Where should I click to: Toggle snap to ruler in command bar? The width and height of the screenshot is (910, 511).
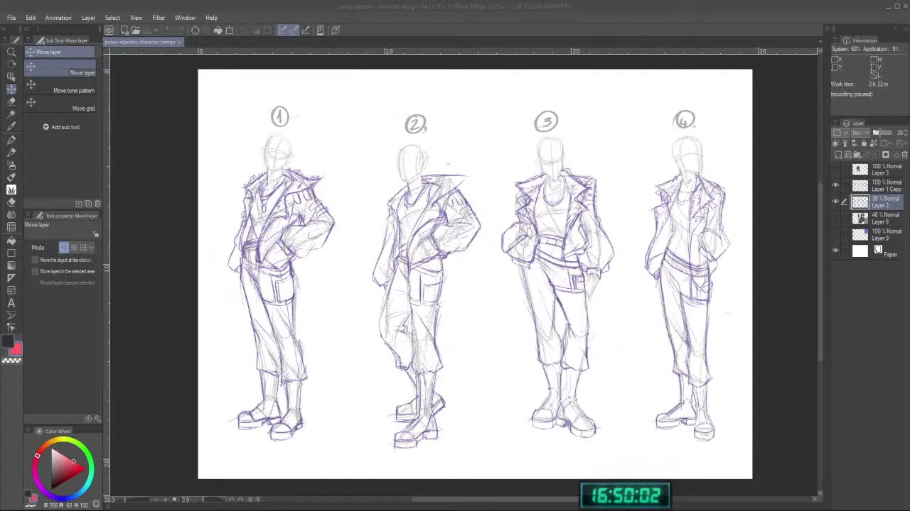pyautogui.click(x=282, y=30)
